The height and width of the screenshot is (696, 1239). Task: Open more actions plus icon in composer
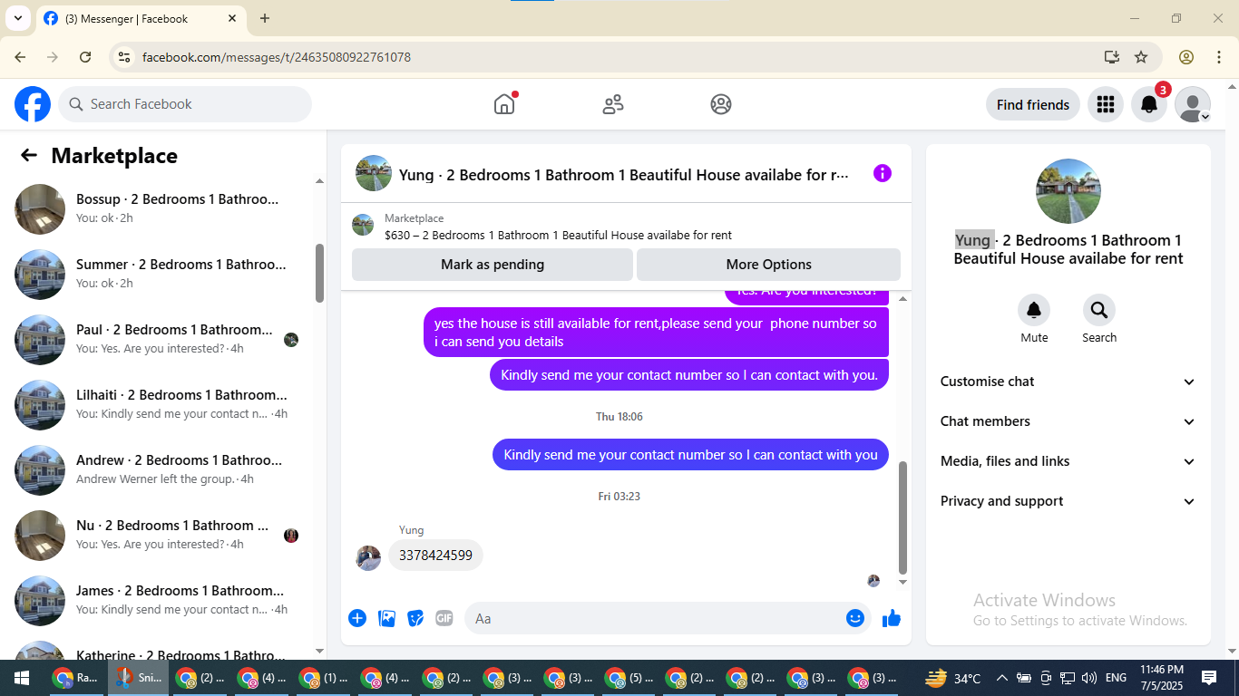(357, 618)
